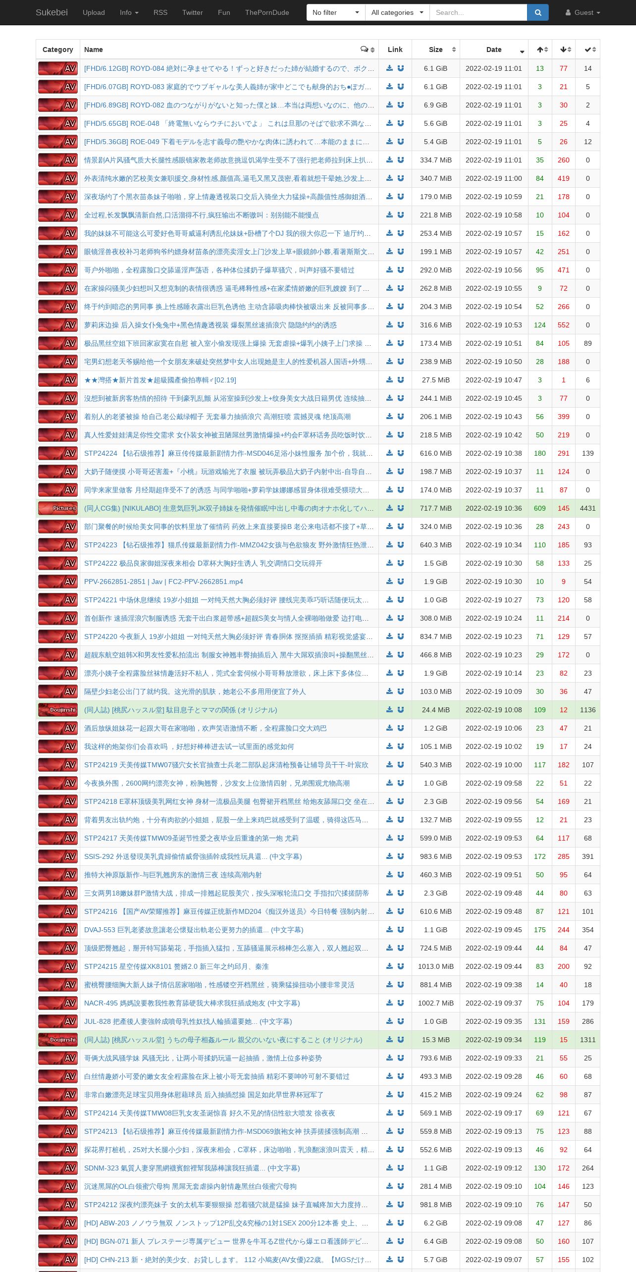Open the SSIS-292 torrent title link
This screenshot has width=636, height=1272.
193,856
